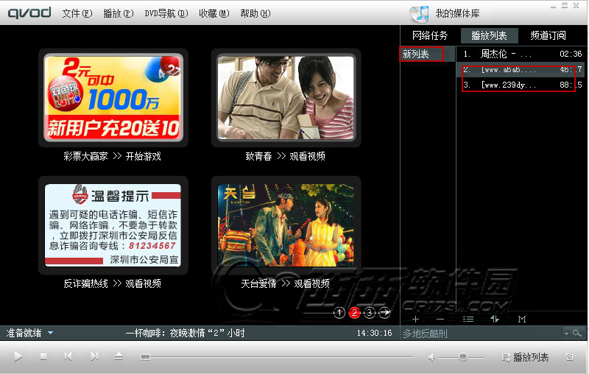The image size is (589, 374).
Task: Click the playback mode icon
Action: (522, 320)
